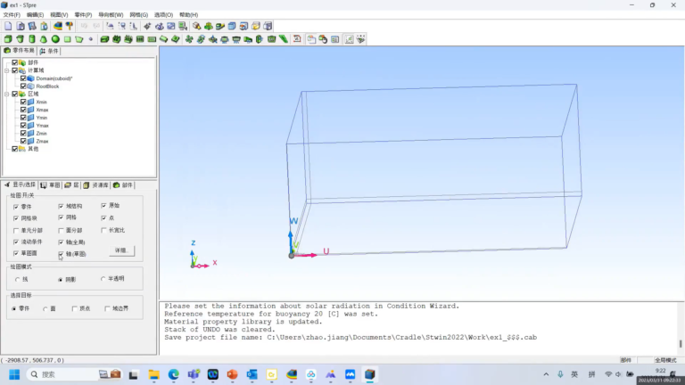
Task: Toggle the RootBlock checkbox
Action: coord(23,86)
